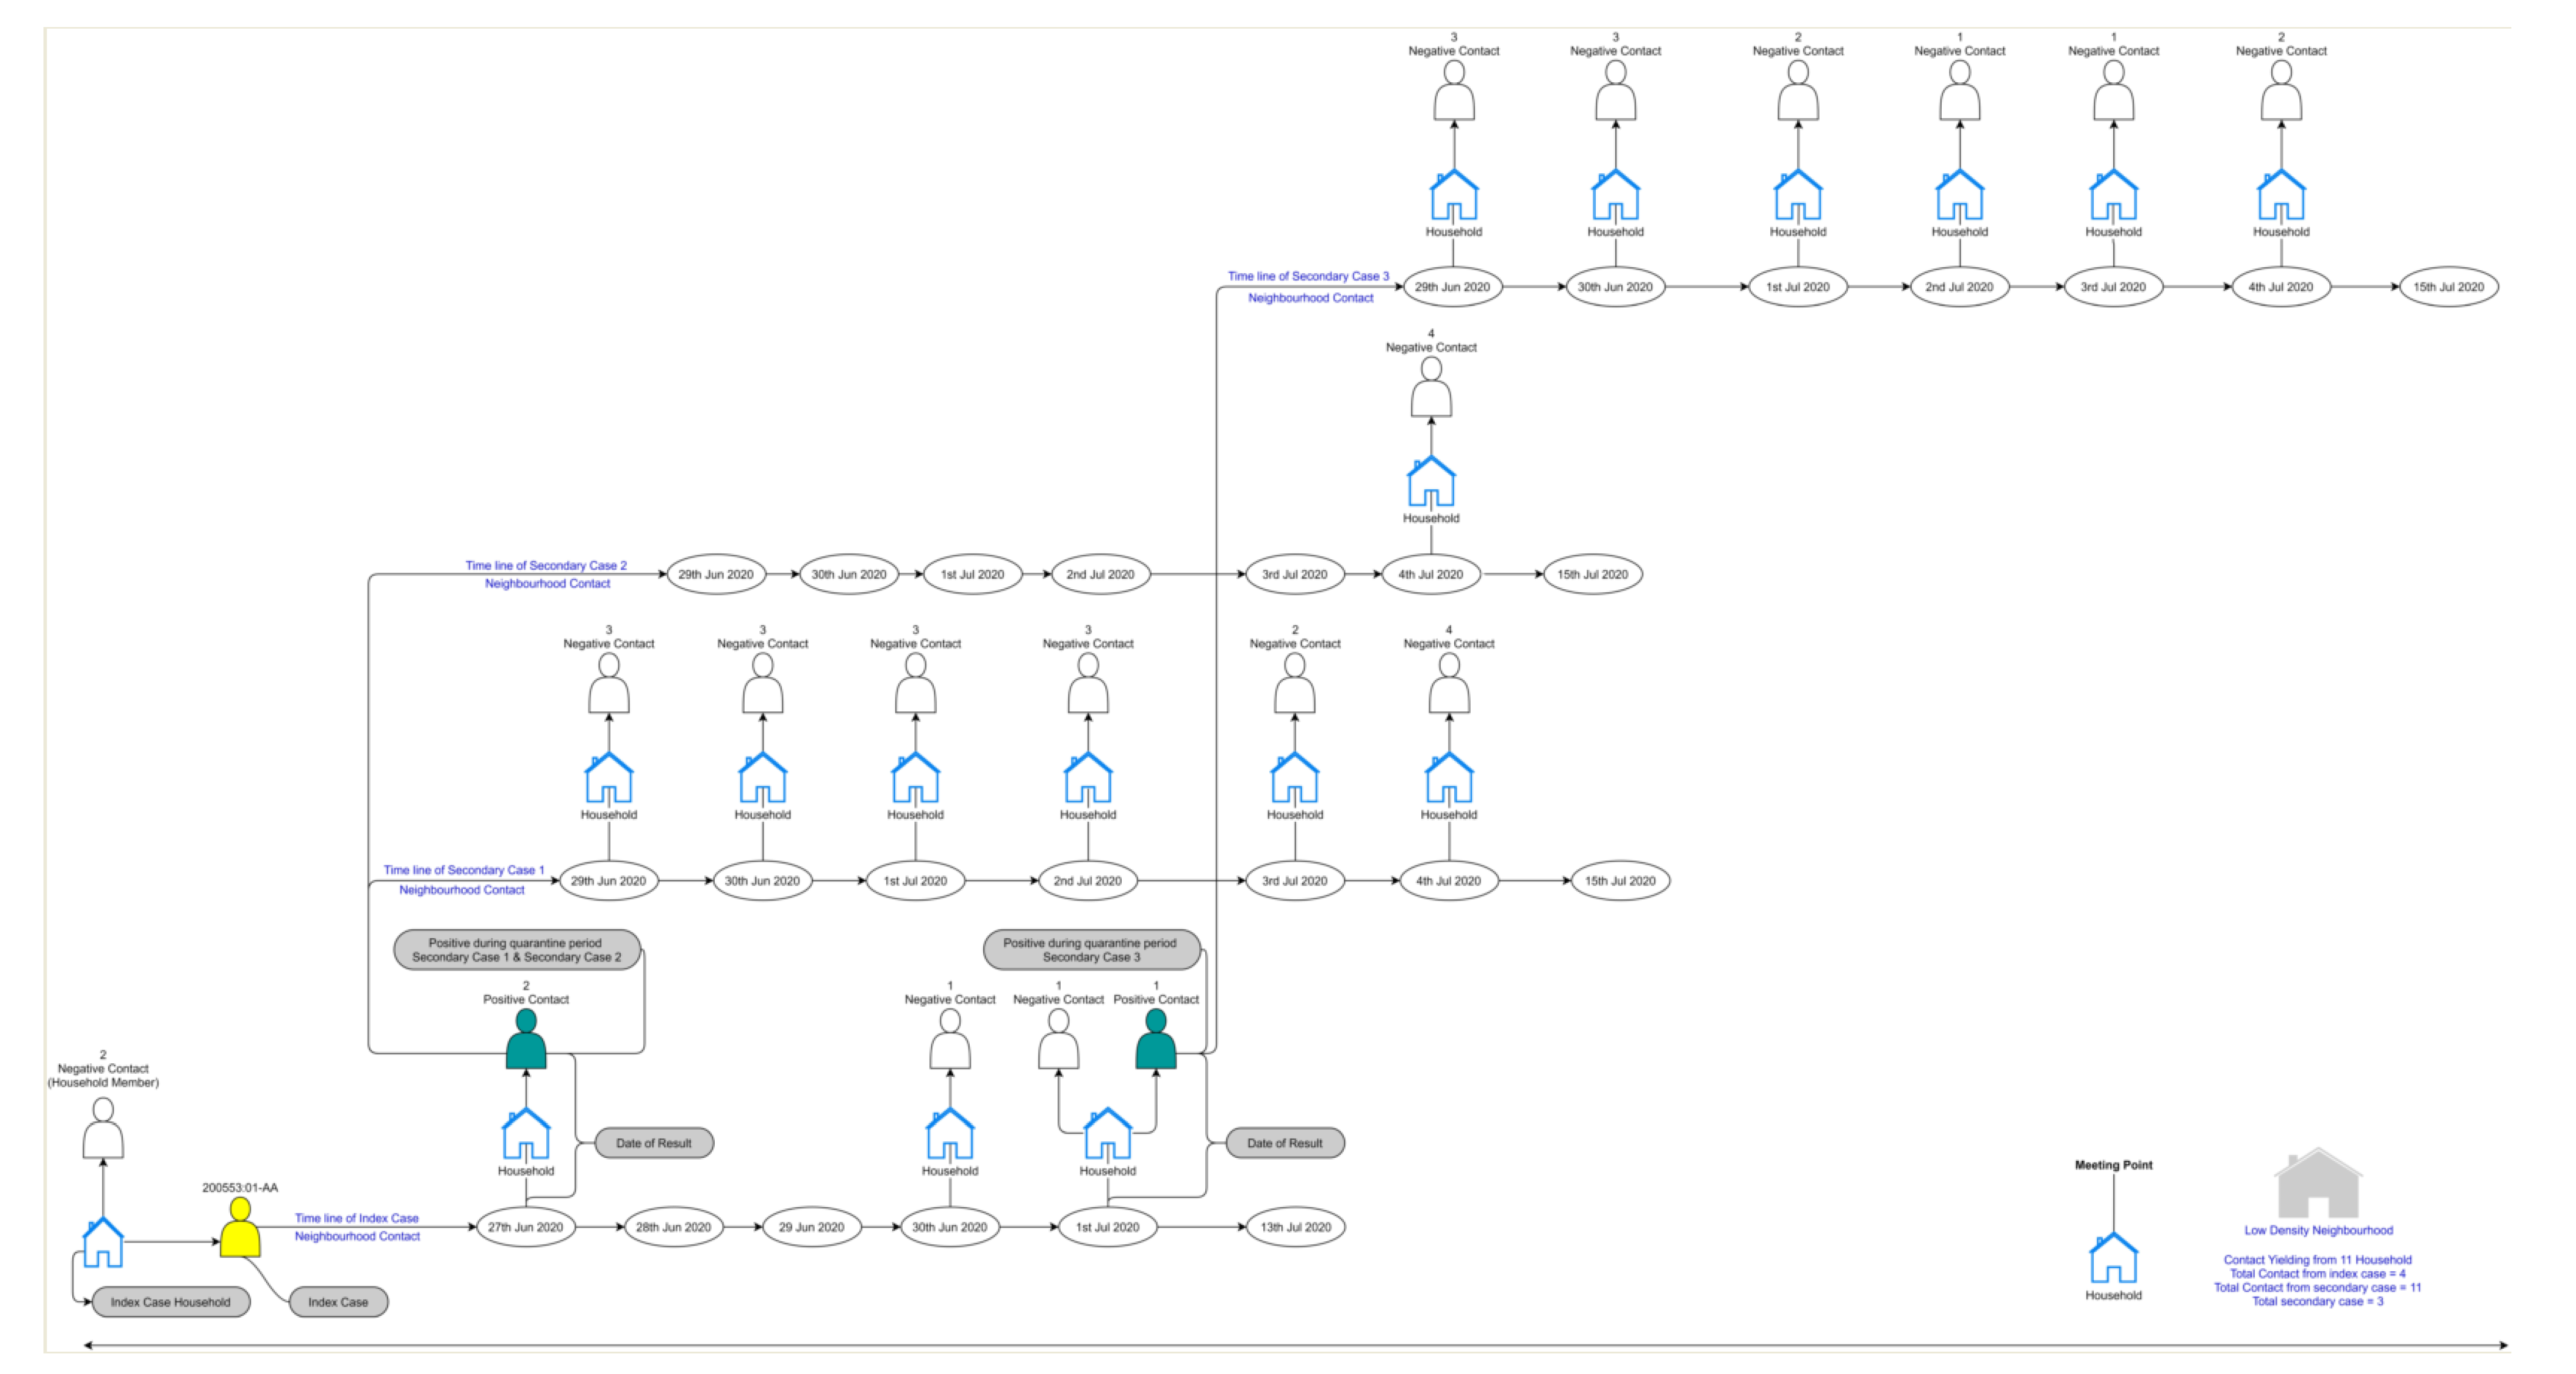The height and width of the screenshot is (1374, 2576).
Task: Select Secondary Case 3's 15th Jul 2020 node
Action: (2448, 287)
